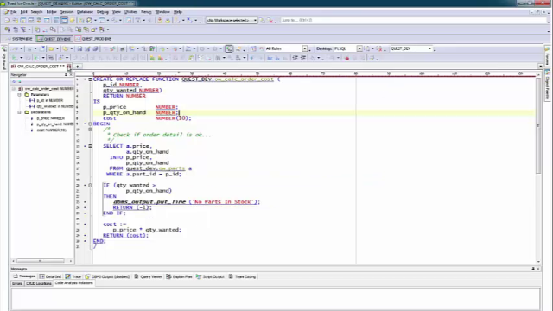Open the Database menu
The height and width of the screenshot is (311, 553).
[x=85, y=12]
